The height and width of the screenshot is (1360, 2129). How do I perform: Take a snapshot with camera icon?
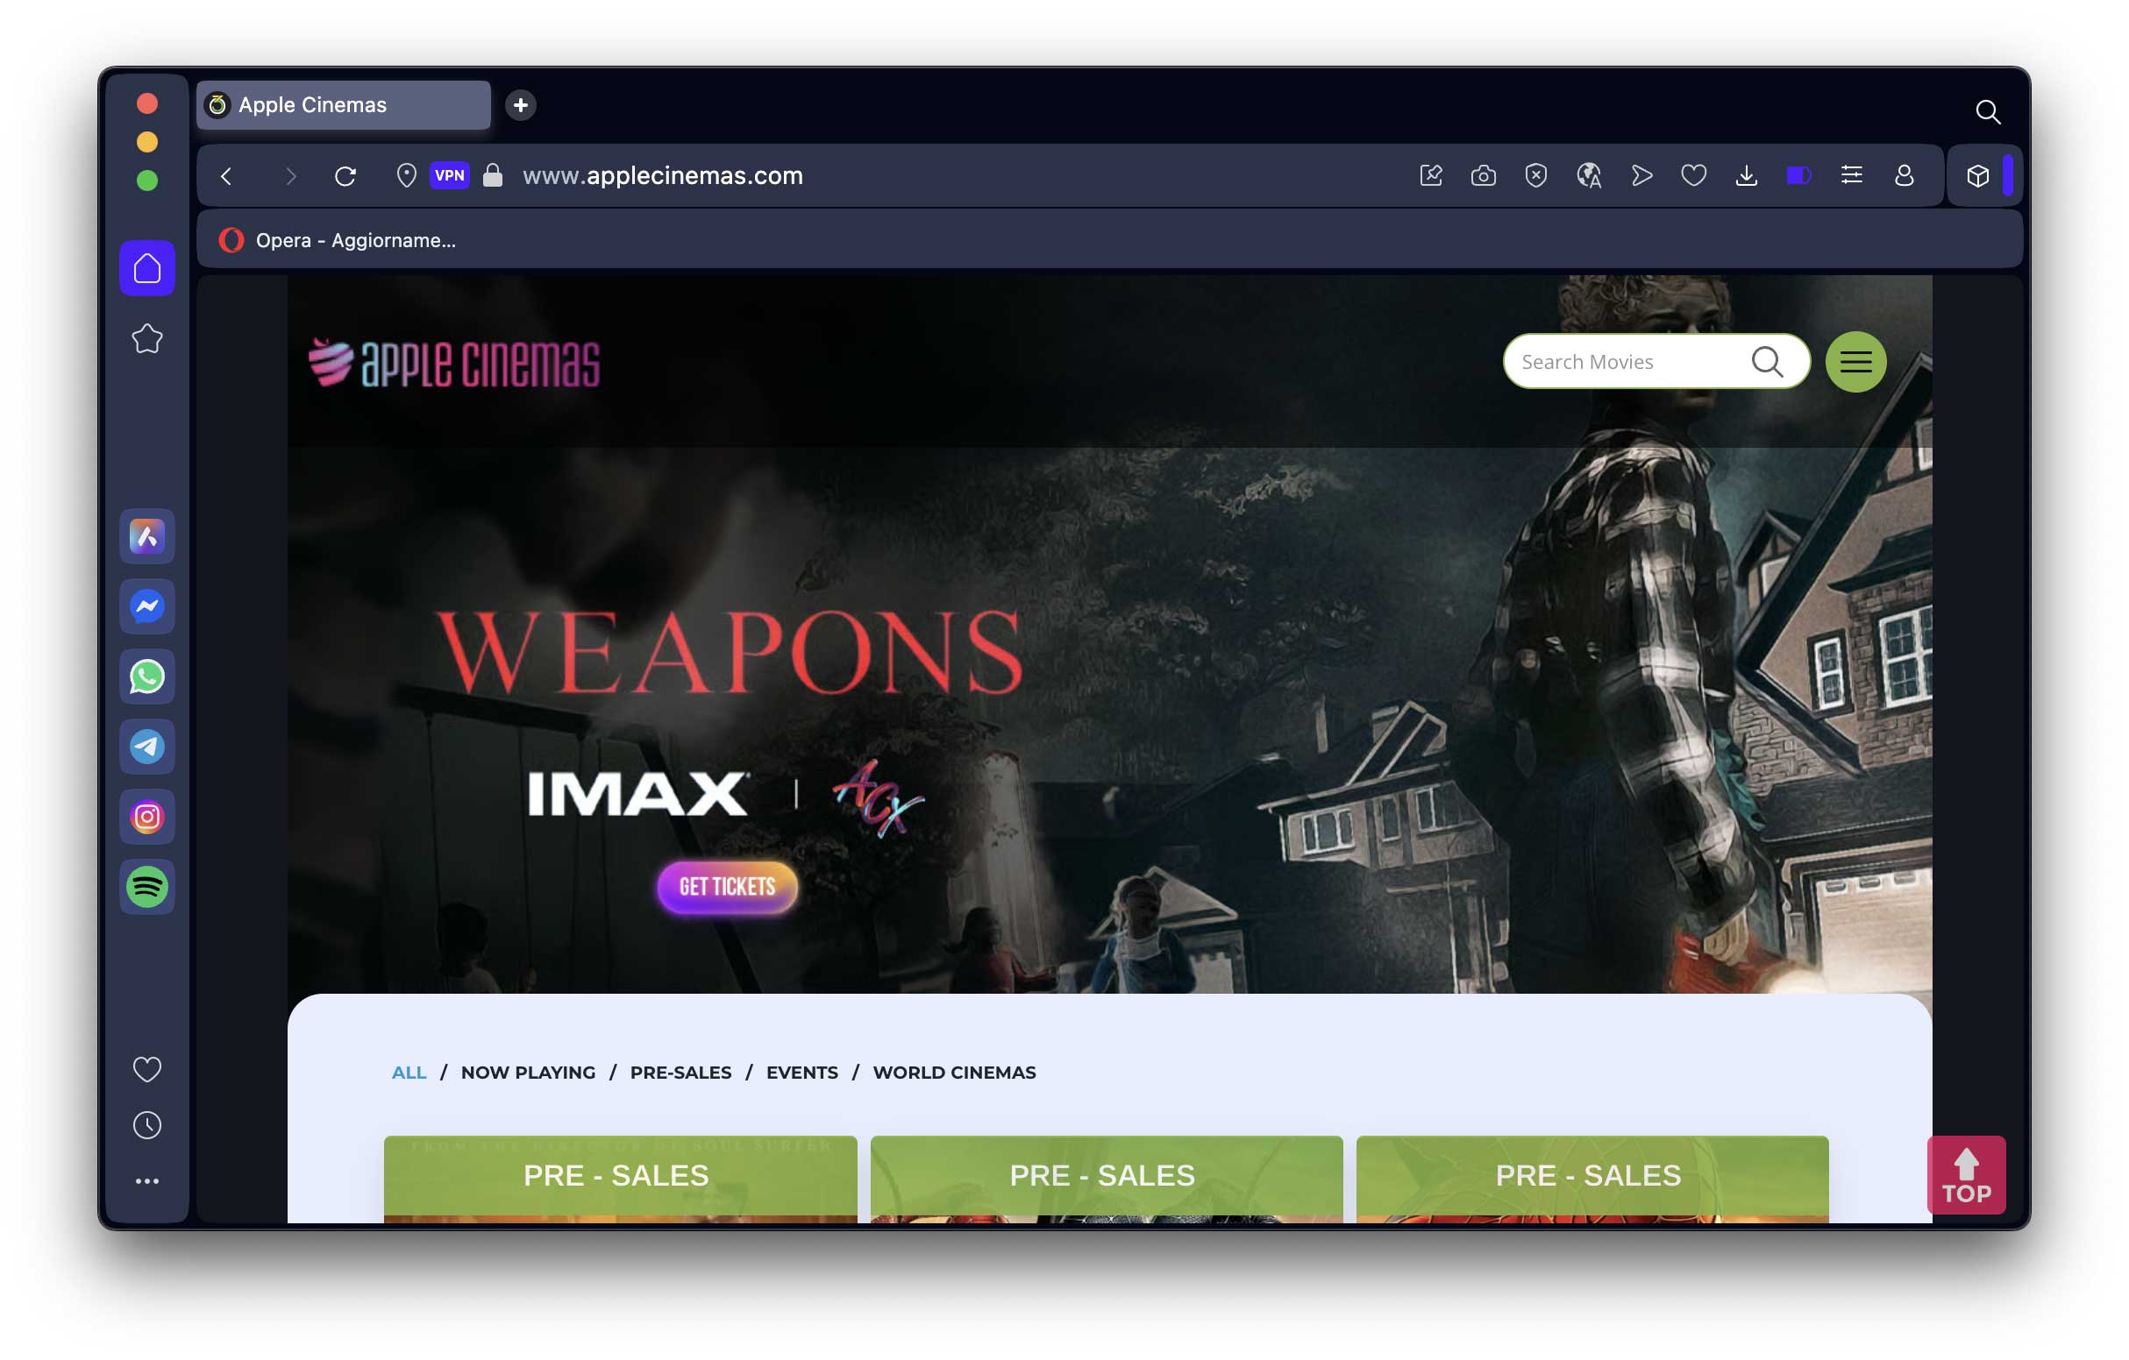[x=1483, y=176]
